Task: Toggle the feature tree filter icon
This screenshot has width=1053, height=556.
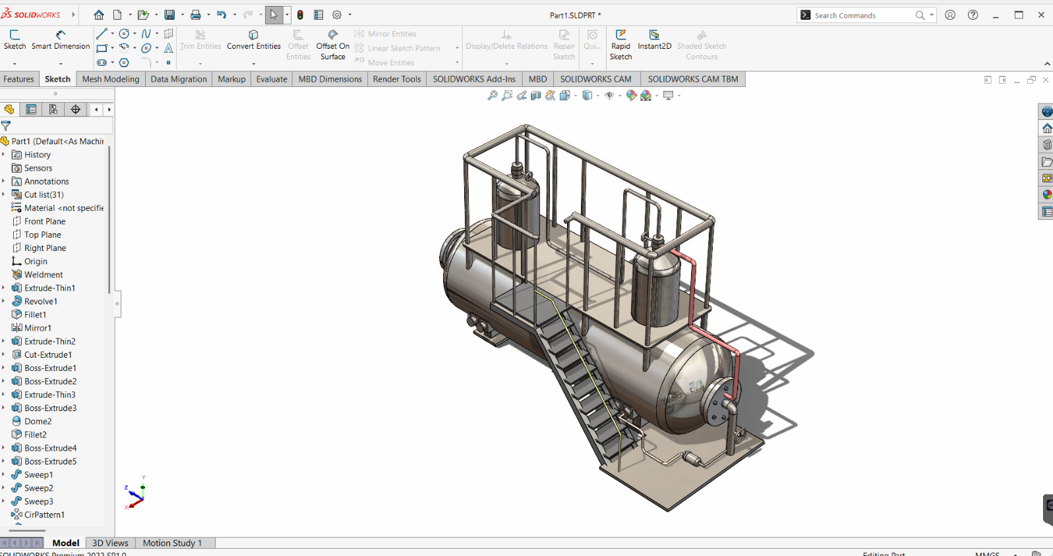Action: (7, 125)
